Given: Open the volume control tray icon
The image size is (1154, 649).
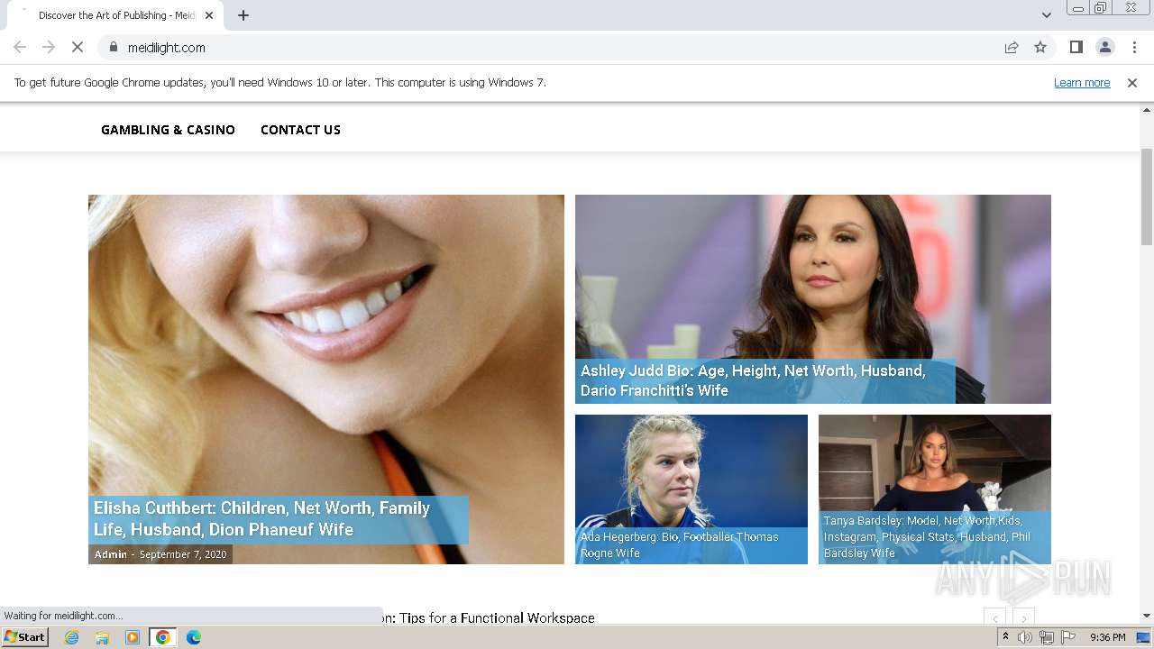Looking at the screenshot, I should click(x=1025, y=637).
